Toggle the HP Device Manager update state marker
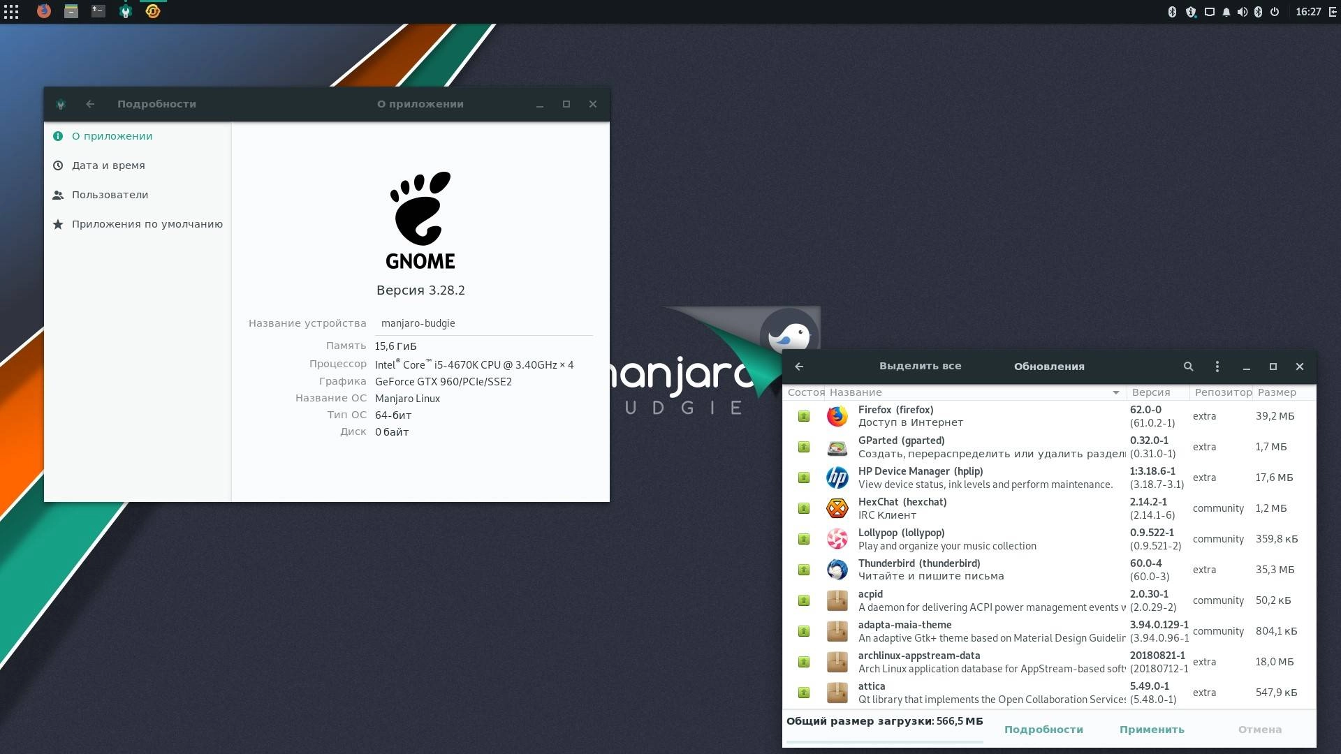Image resolution: width=1341 pixels, height=754 pixels. (x=804, y=478)
